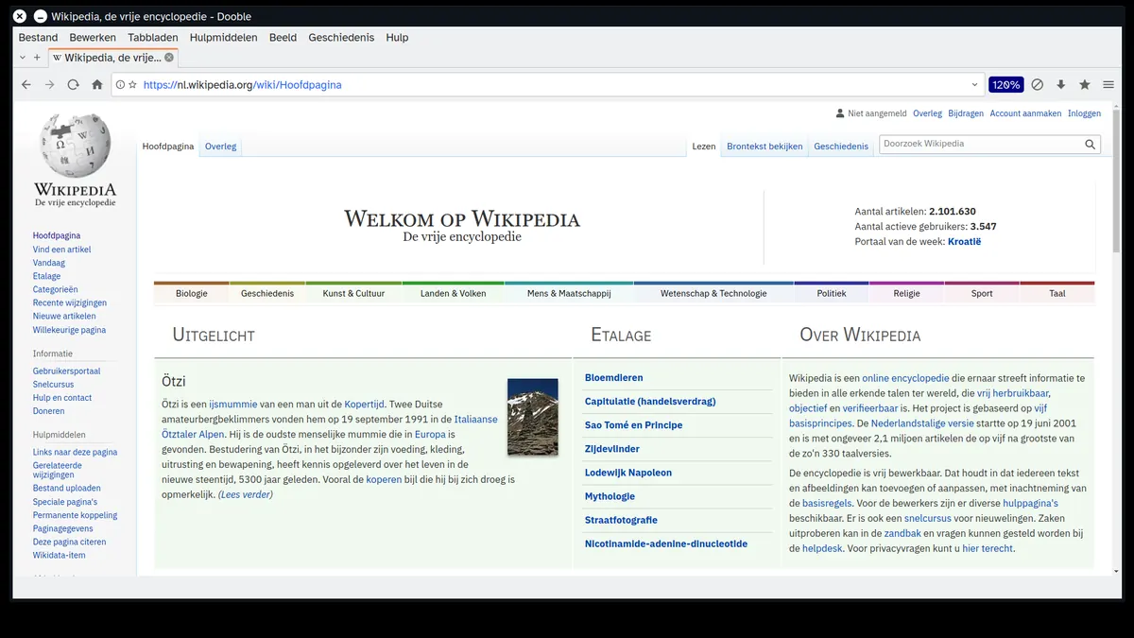This screenshot has height=638, width=1134.
Task: Click the blocked-content circle icon in toolbar
Action: [1038, 84]
